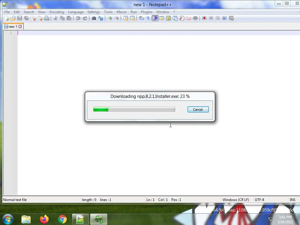The height and width of the screenshot is (225, 300).
Task: Toggle synchronized vertical scrolling icon
Action: pos(126,18)
